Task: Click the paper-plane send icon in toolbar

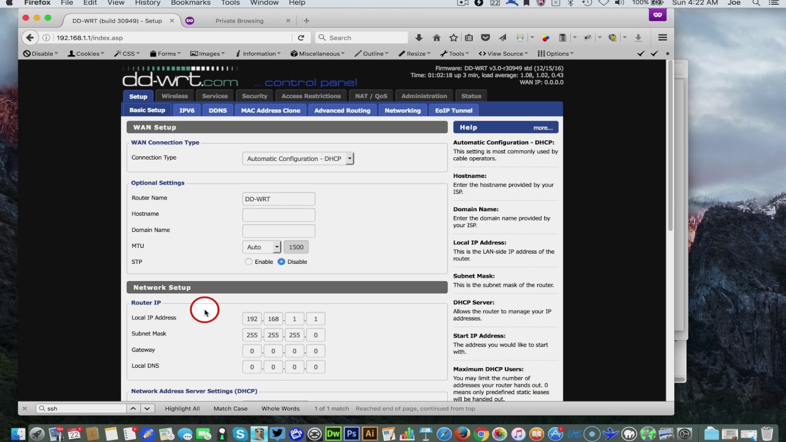Action: point(502,37)
